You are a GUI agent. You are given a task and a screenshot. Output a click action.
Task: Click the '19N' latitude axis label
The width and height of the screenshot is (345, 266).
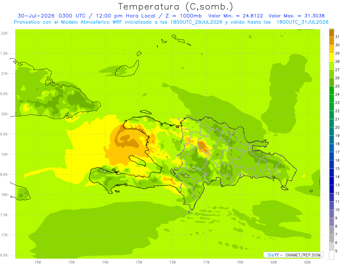[x=4, y=154]
